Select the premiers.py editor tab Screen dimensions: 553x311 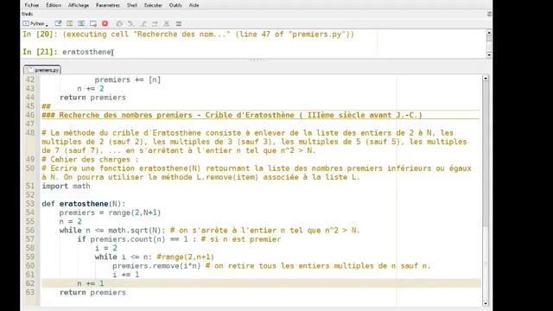pos(42,70)
